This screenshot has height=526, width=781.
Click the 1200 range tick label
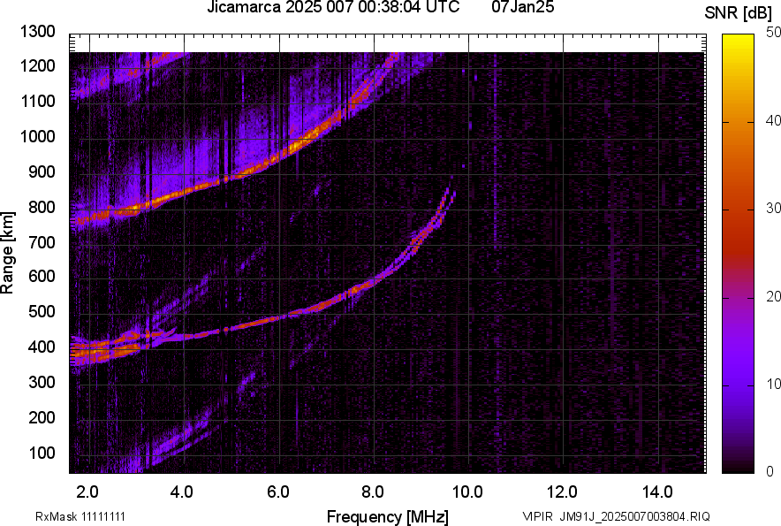tap(38, 65)
